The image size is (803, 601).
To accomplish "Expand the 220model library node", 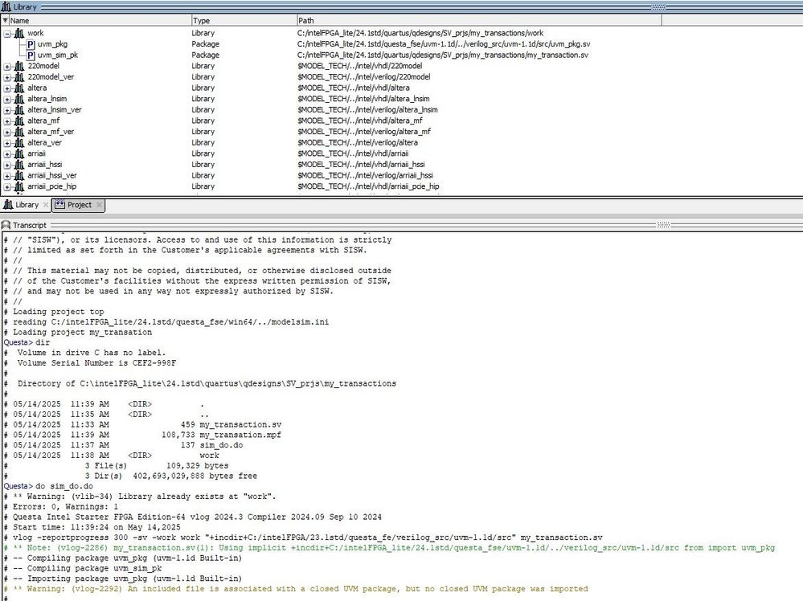I will pyautogui.click(x=7, y=66).
